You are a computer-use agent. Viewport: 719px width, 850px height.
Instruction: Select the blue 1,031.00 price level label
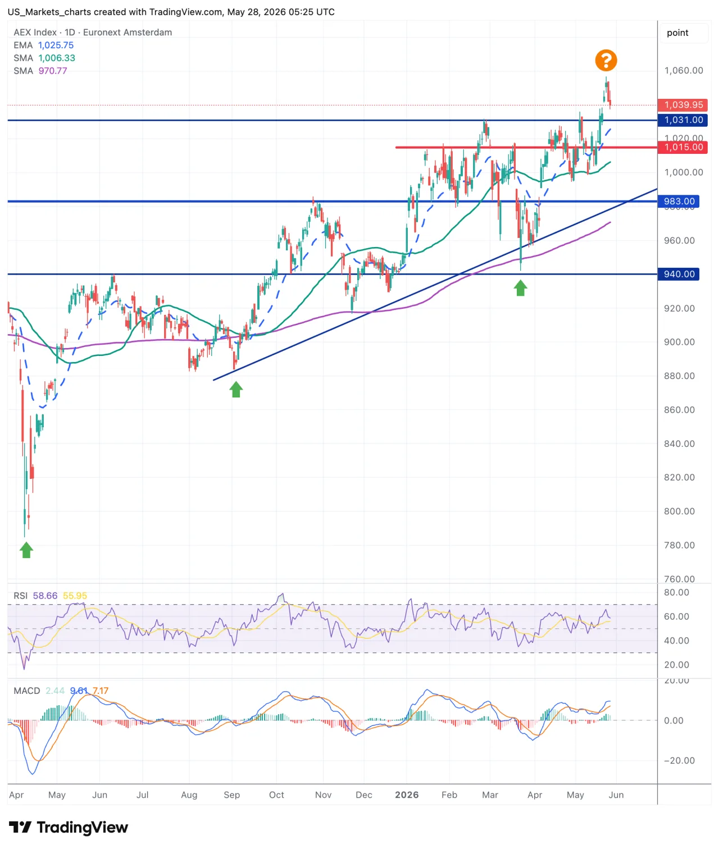[682, 120]
